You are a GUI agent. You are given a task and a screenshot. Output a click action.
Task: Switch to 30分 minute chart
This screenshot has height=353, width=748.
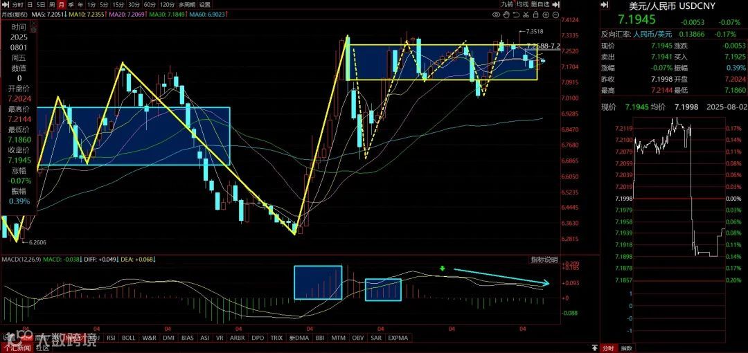click(134, 5)
